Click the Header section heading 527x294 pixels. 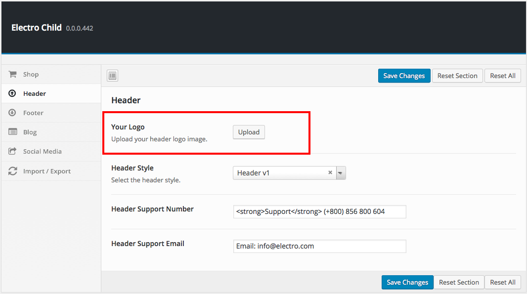click(x=126, y=100)
